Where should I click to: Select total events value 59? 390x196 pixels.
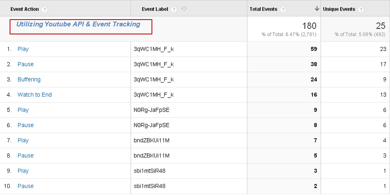tap(313, 49)
